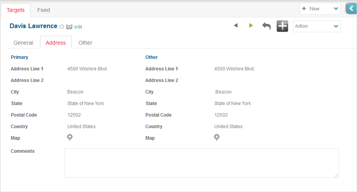Click Primary Address Line 1 value 4500 Wilshire Blvd.
The image size is (357, 192).
coord(87,69)
